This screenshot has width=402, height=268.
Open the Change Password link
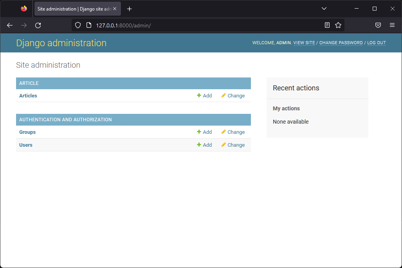pos(341,43)
